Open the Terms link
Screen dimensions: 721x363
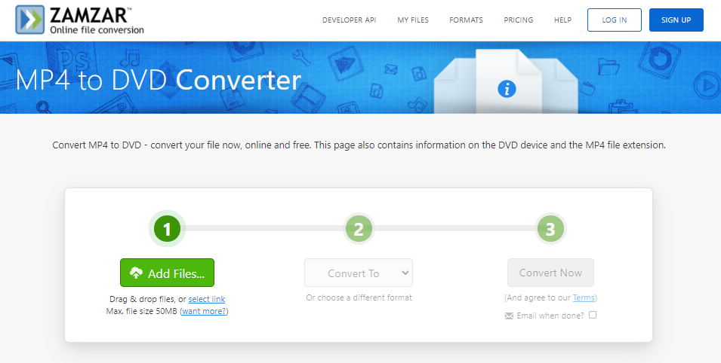coord(583,297)
